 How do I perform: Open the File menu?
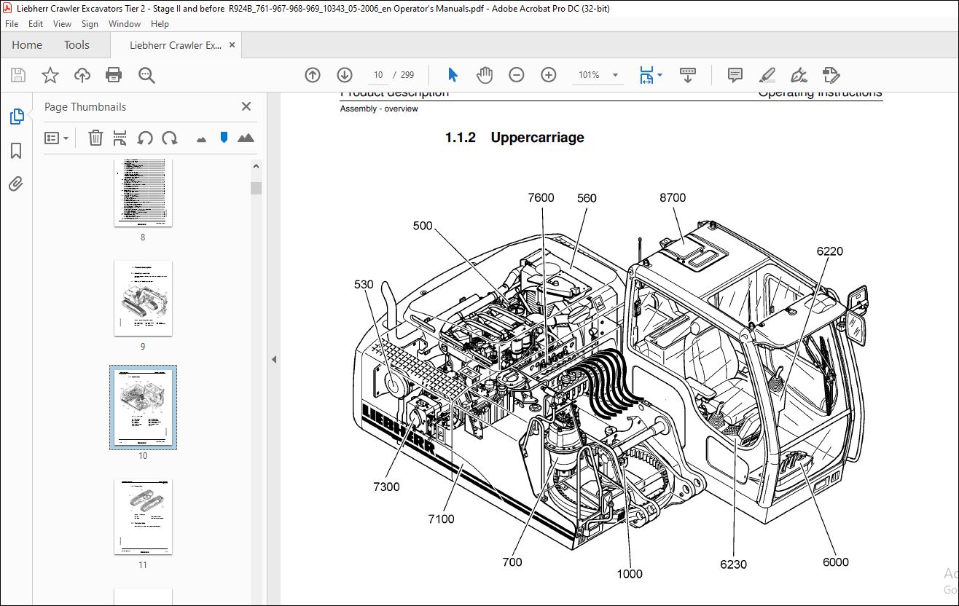pos(12,24)
